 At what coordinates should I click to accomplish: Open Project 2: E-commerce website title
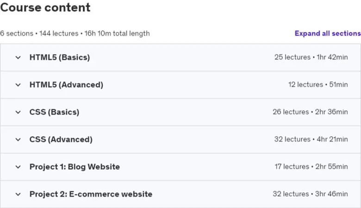pos(91,194)
